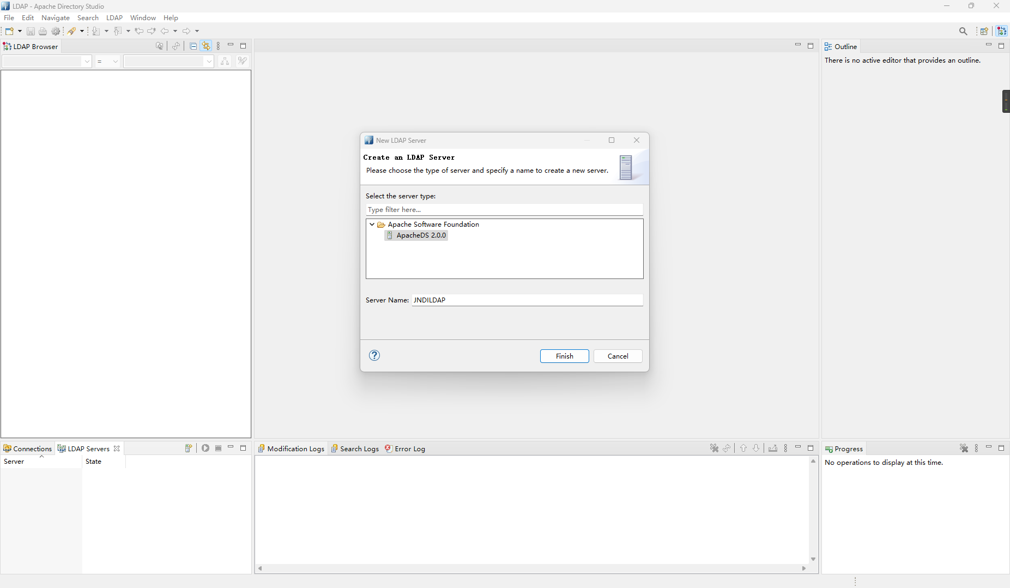Click Collapse All icon in LDAP Browser
Viewport: 1010px width, 588px height.
(x=193, y=46)
